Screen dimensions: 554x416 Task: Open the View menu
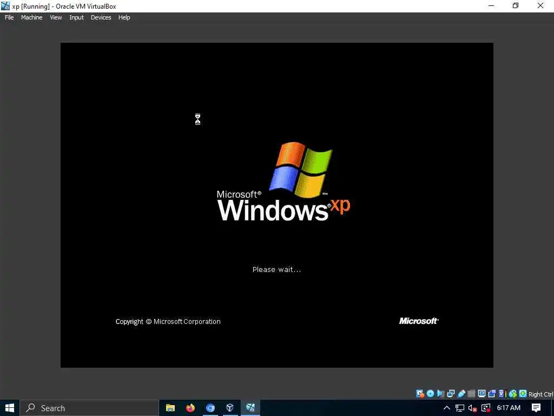click(x=56, y=17)
